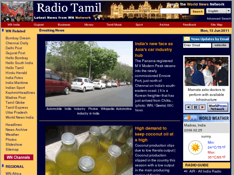Click the parked cars article photo
The height and width of the screenshot is (175, 234).
click(x=89, y=74)
